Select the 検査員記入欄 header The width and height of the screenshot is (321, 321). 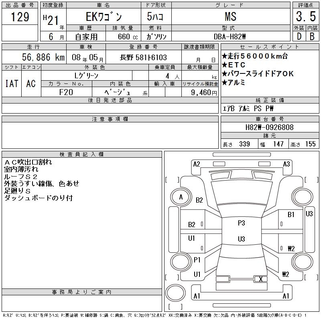click(x=81, y=154)
